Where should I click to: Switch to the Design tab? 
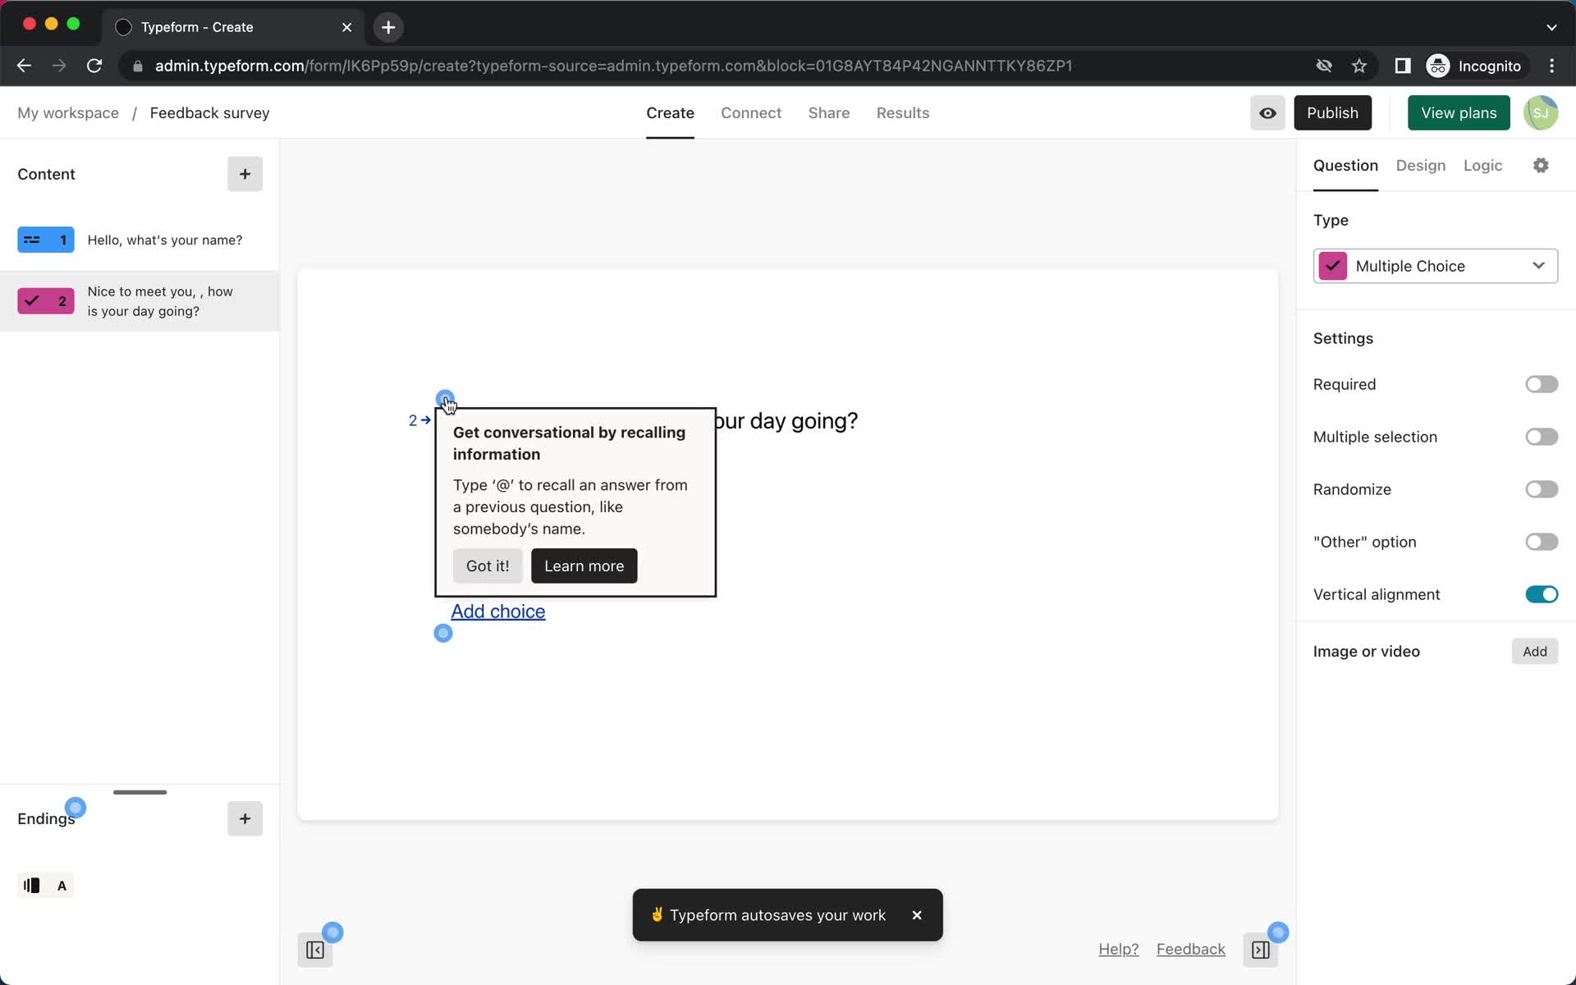point(1421,164)
